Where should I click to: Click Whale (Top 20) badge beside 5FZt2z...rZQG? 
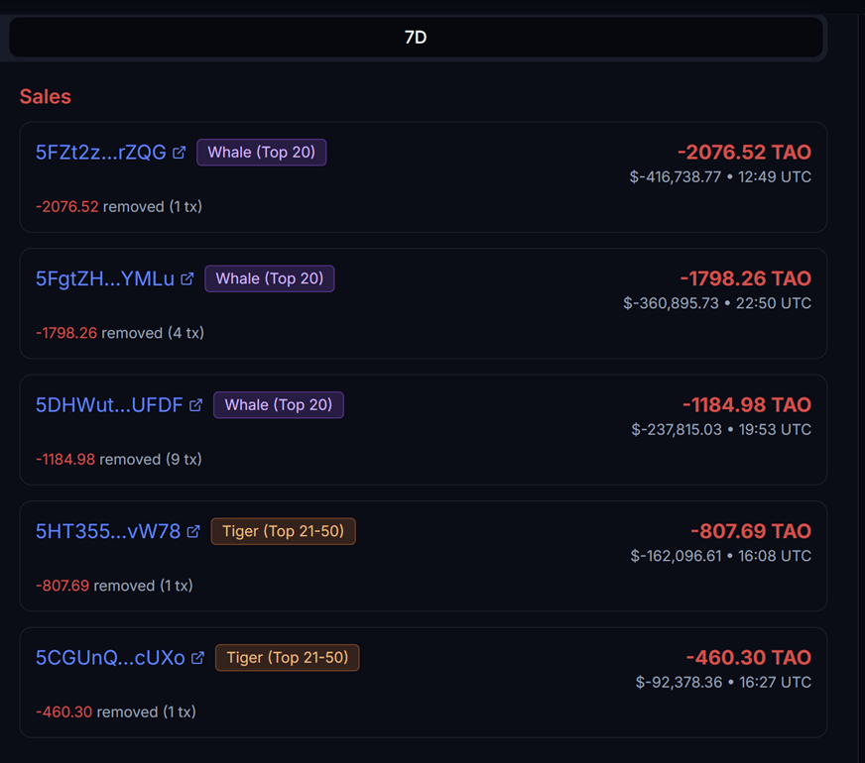[x=262, y=152]
